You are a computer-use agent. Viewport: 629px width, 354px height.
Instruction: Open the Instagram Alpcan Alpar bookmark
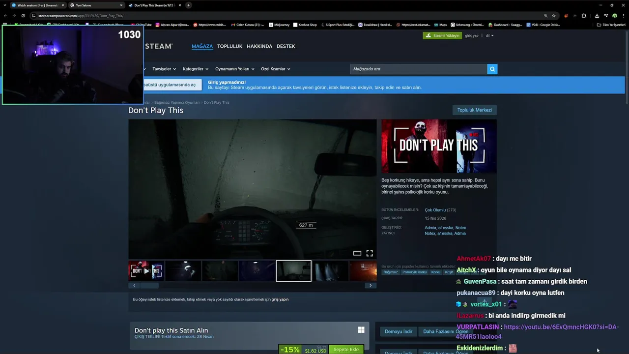point(172,25)
